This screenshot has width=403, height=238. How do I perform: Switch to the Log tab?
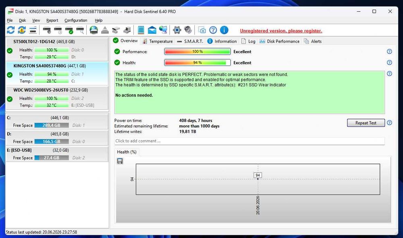coord(248,41)
